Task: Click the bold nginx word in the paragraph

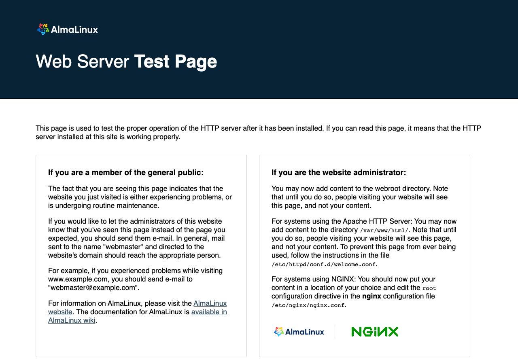Action: coord(372,296)
